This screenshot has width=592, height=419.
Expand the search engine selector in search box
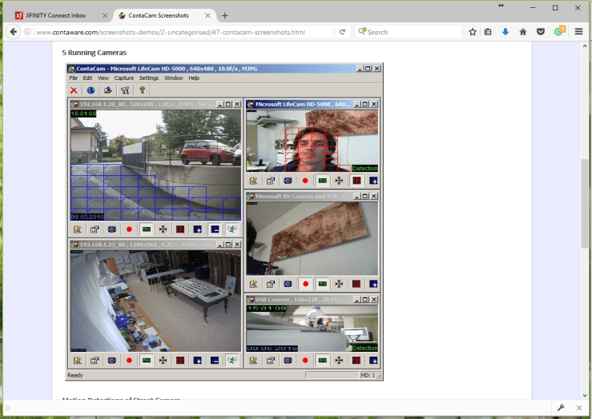click(x=362, y=32)
